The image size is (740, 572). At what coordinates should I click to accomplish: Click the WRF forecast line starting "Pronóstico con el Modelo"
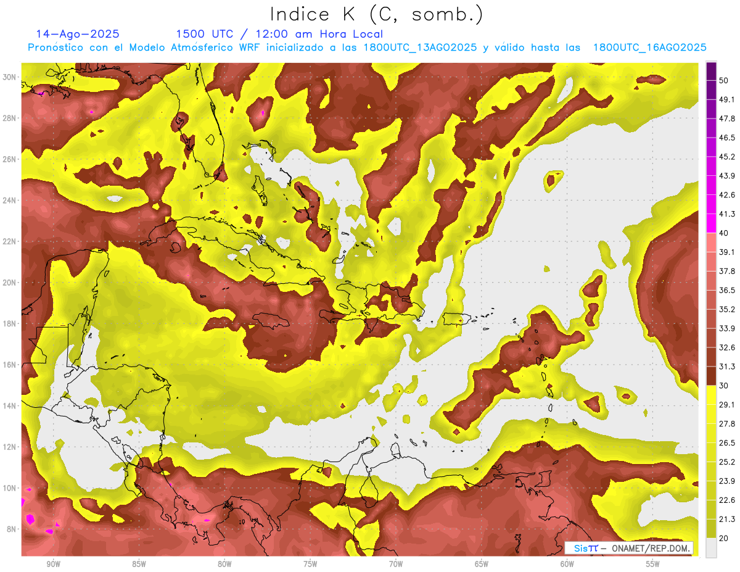coord(367,48)
